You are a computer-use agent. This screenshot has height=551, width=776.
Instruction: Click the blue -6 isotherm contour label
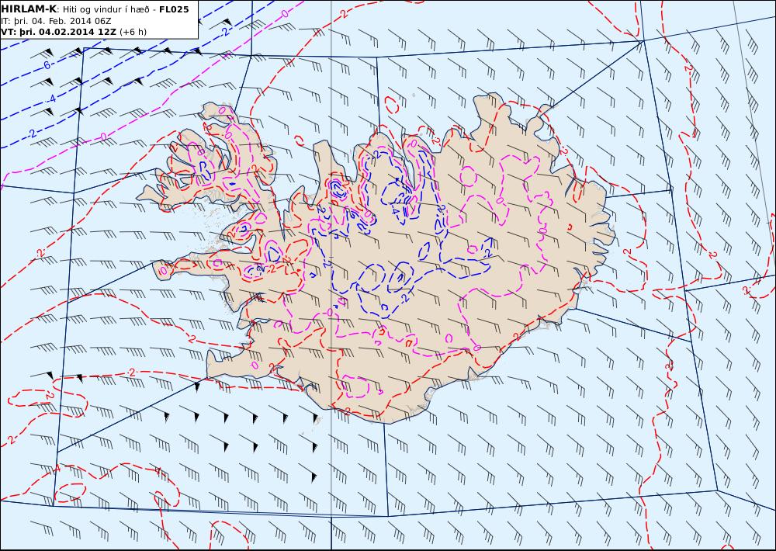[46, 65]
